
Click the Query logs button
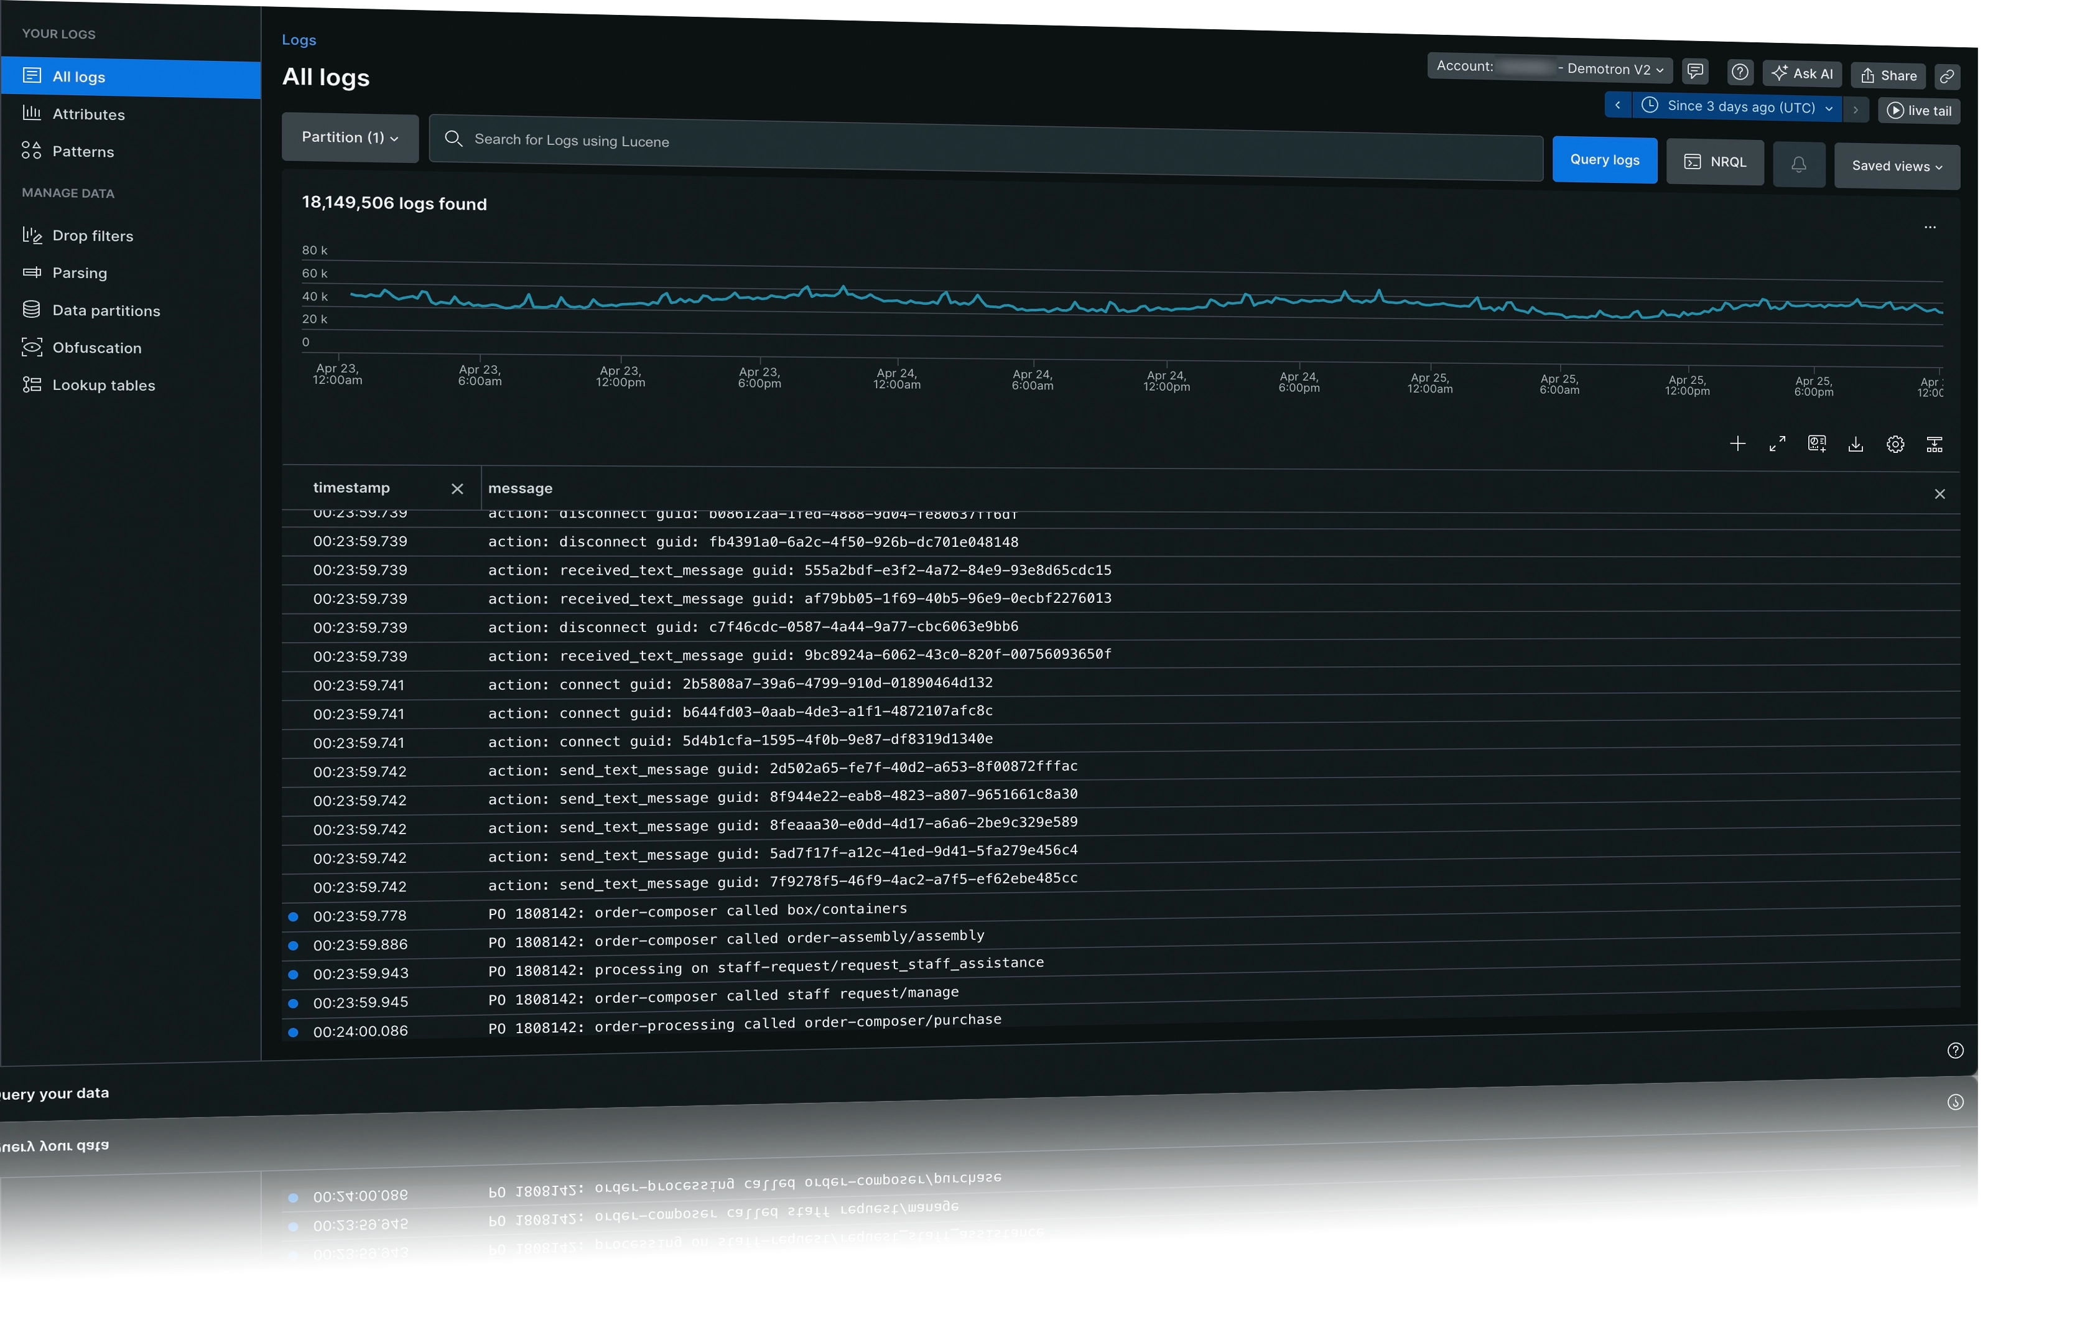tap(1604, 160)
